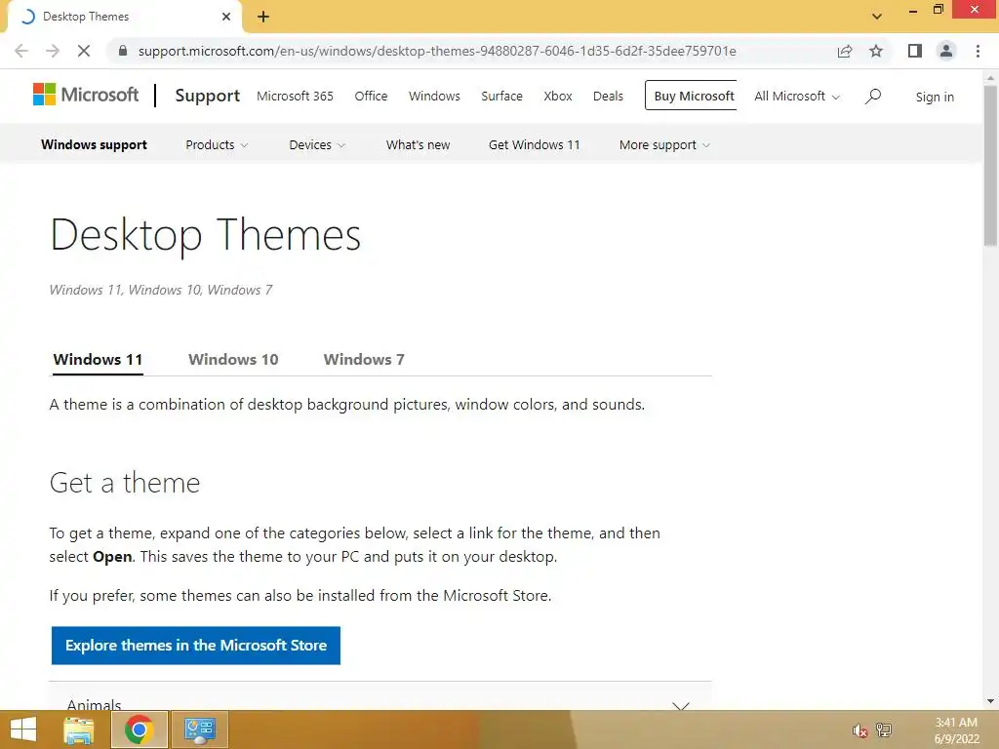Share this page icon in address bar
Screen dimensions: 999x749
coord(845,51)
